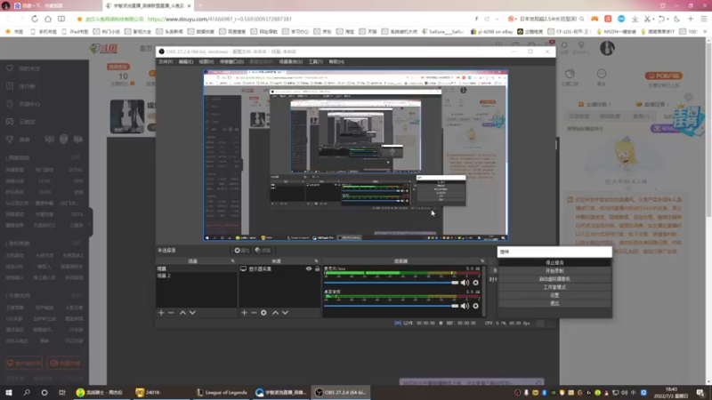Click the browser address bar URL
The image size is (712, 400).
219,19
